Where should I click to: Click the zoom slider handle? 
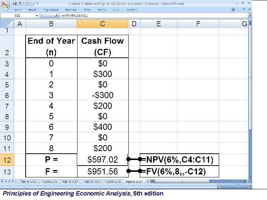coord(238,186)
